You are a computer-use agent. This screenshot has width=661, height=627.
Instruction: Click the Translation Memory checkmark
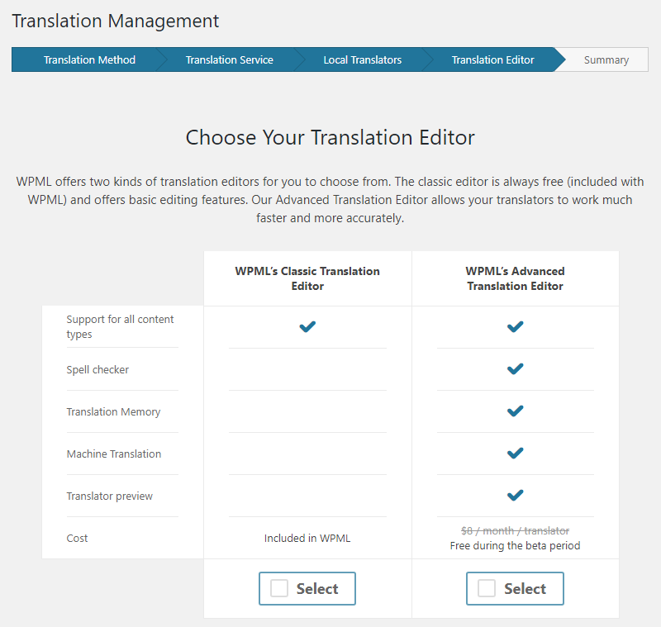pyautogui.click(x=515, y=411)
